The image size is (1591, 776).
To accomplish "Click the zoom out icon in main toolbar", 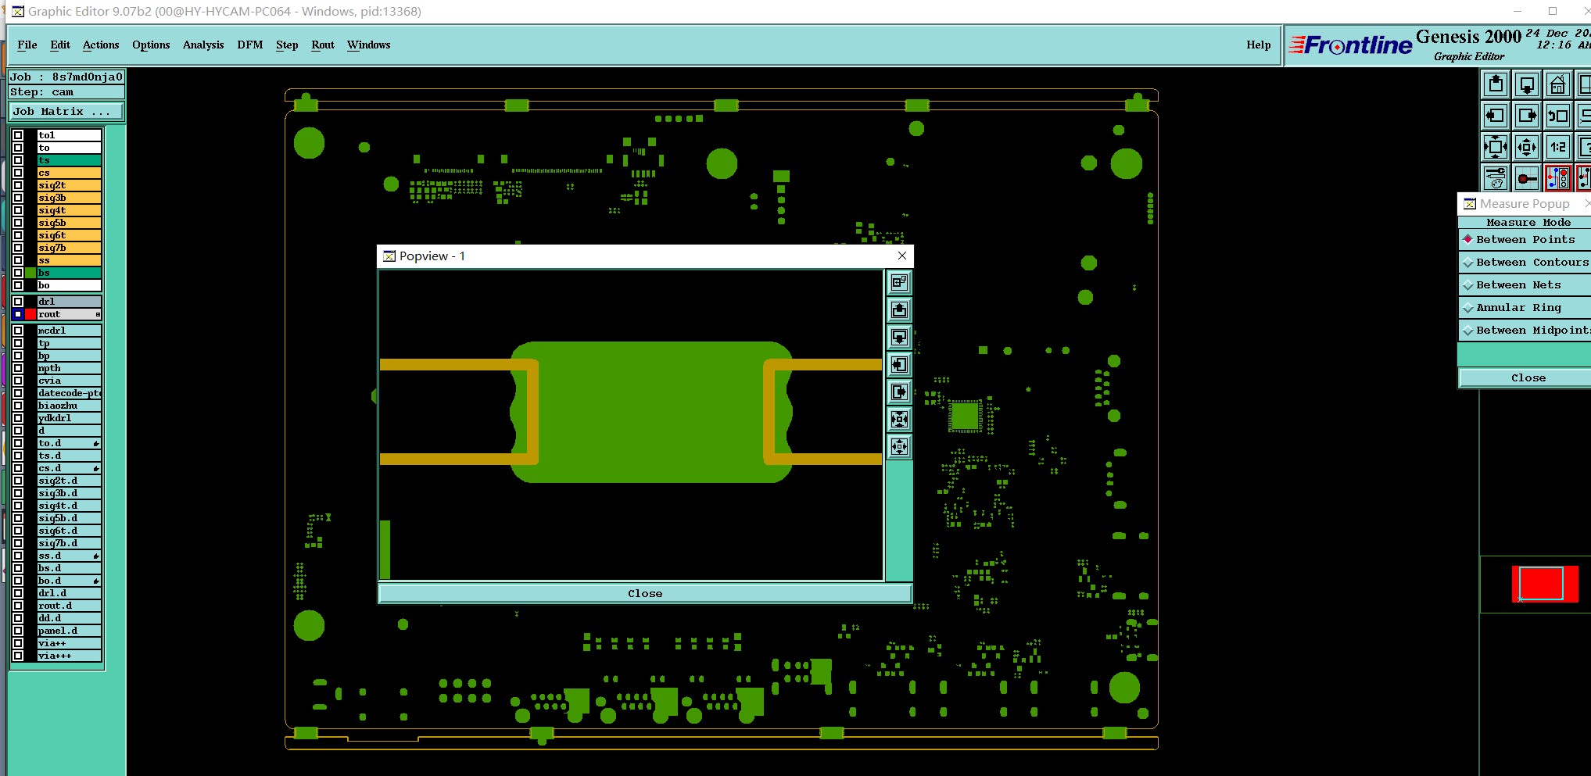I will pyautogui.click(x=1526, y=147).
